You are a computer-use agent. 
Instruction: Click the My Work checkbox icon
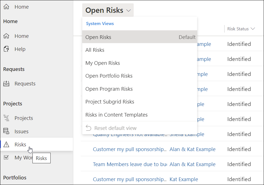pyautogui.click(x=6, y=158)
